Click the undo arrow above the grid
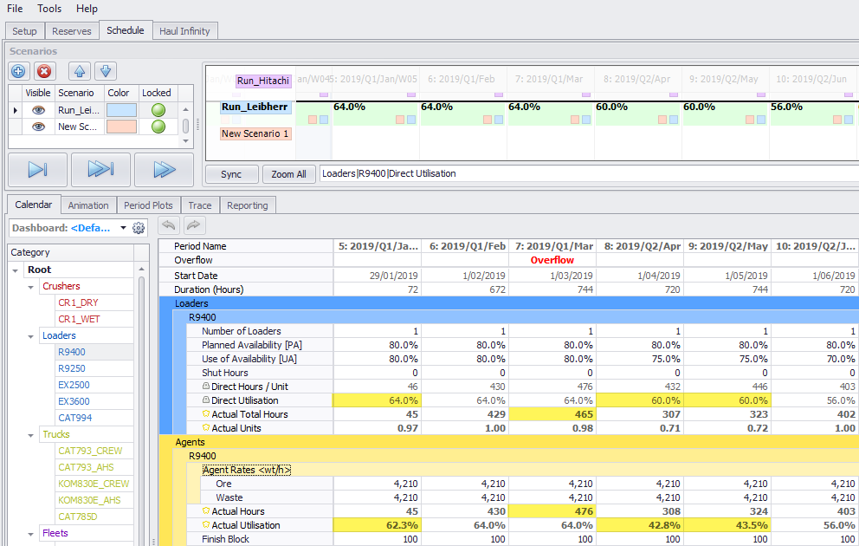This screenshot has width=859, height=546. [170, 225]
